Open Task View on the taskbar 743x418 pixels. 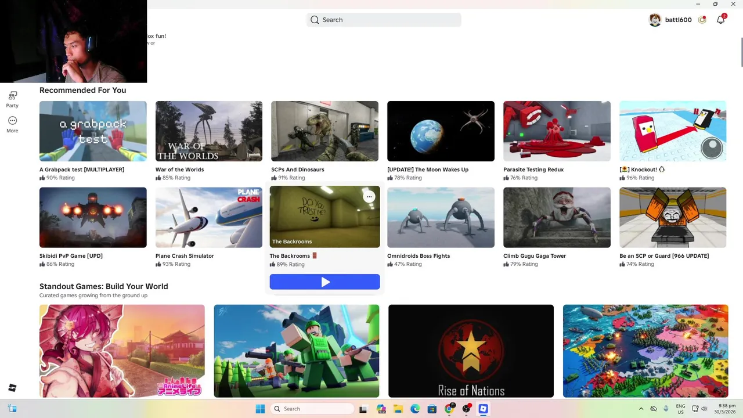coord(363,409)
